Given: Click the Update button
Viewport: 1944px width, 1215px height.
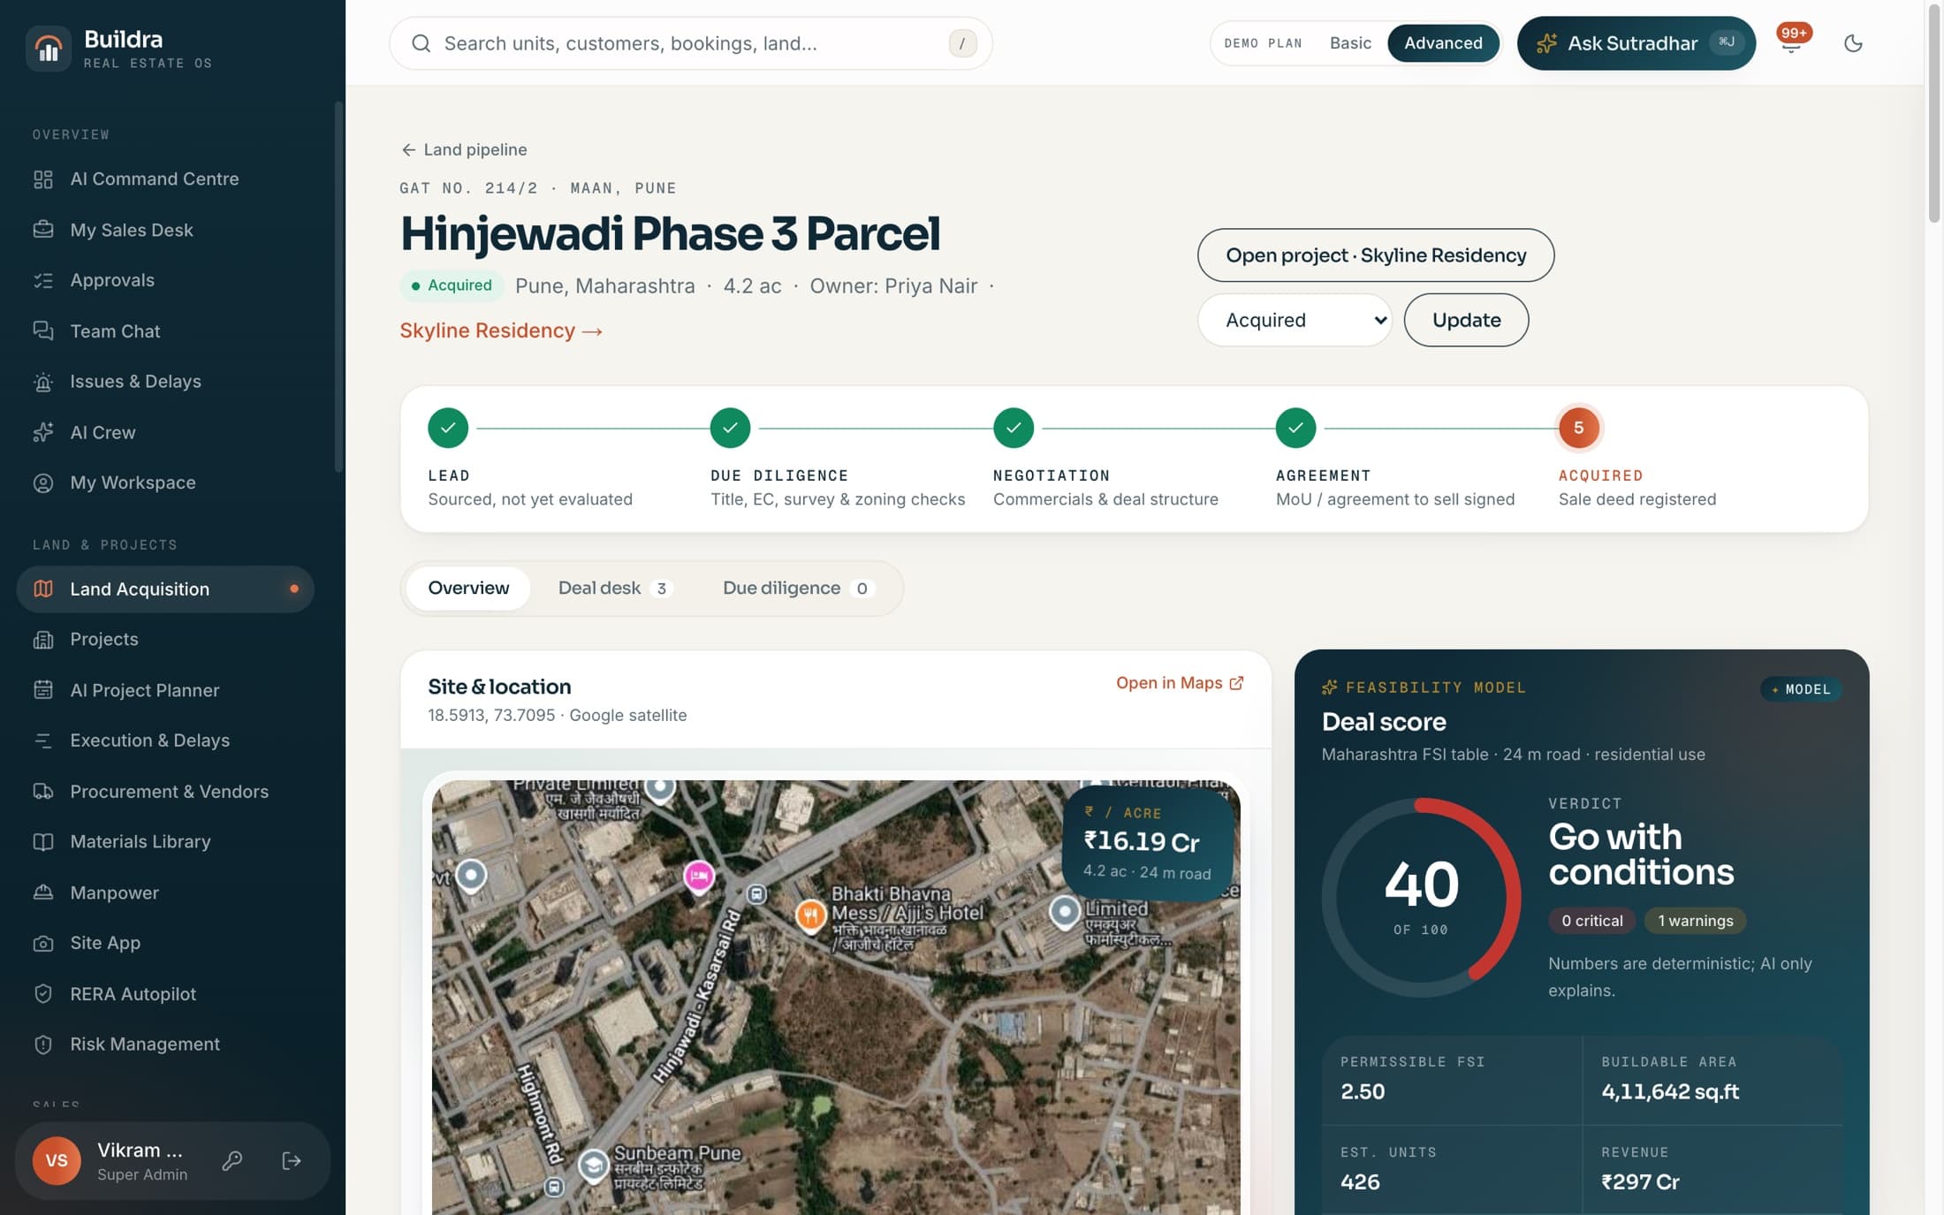Looking at the screenshot, I should [1466, 320].
